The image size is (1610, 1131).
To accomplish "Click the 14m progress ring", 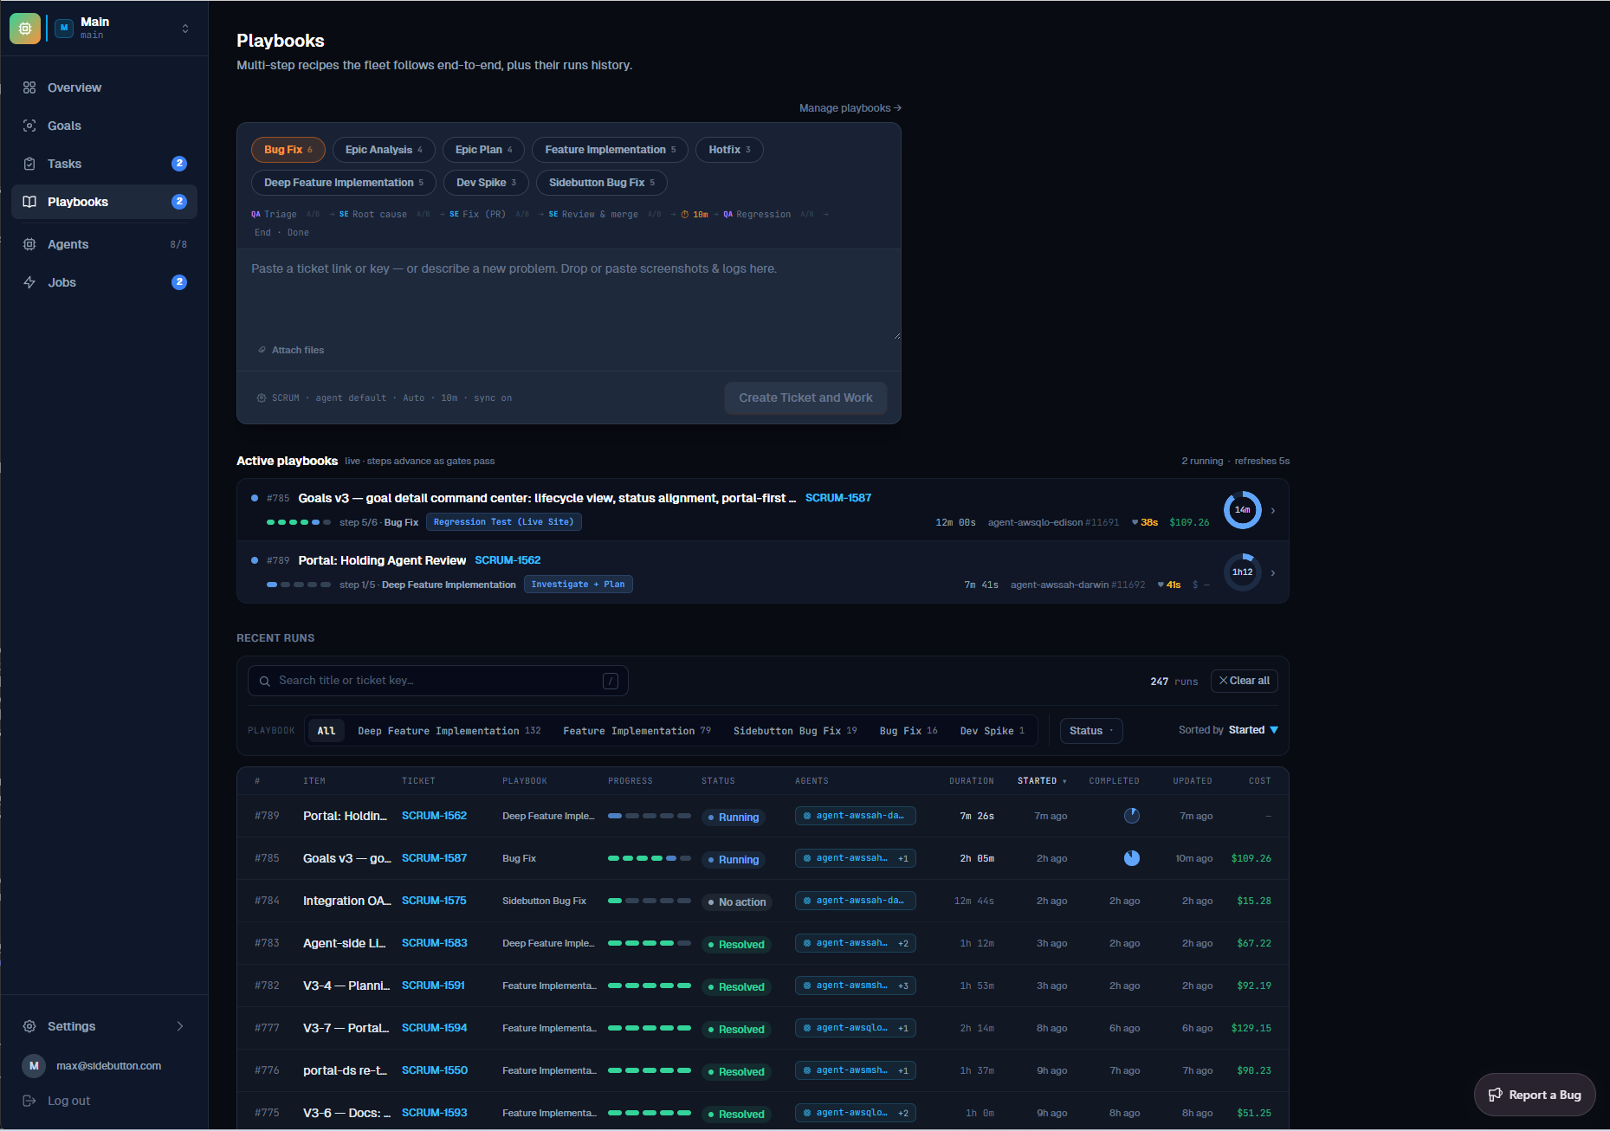I will (1242, 510).
